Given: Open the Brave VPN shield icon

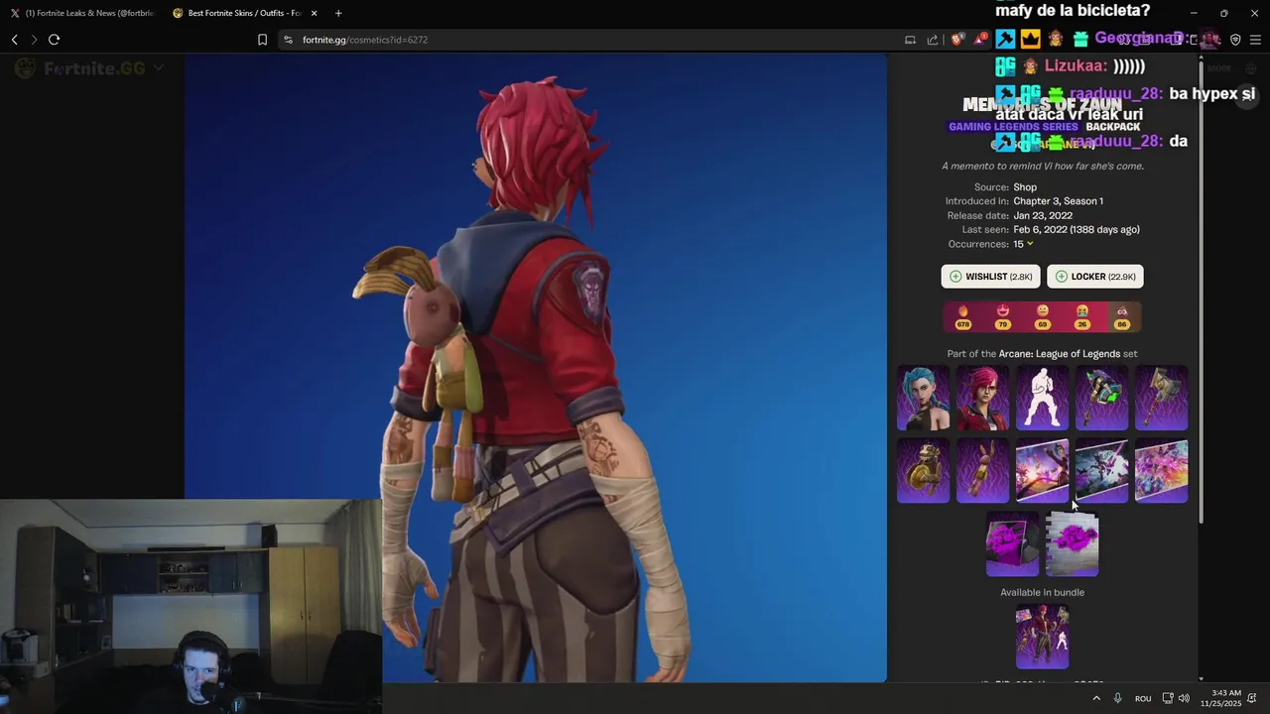Looking at the screenshot, I should point(1235,40).
